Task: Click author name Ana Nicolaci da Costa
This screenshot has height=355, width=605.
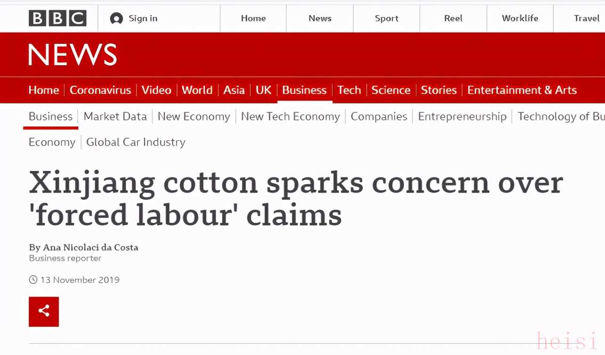Action: (x=91, y=247)
